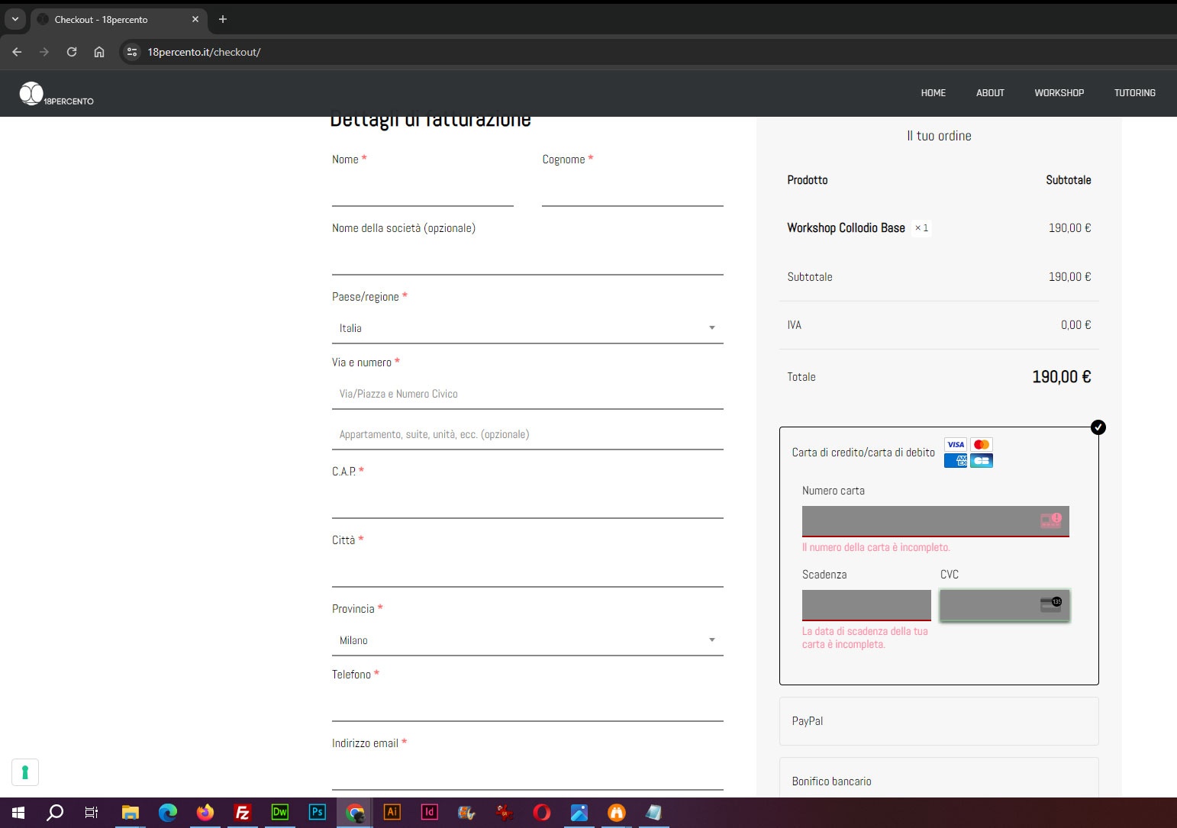The image size is (1177, 828).
Task: Go back using the browser back arrow
Action: [17, 52]
